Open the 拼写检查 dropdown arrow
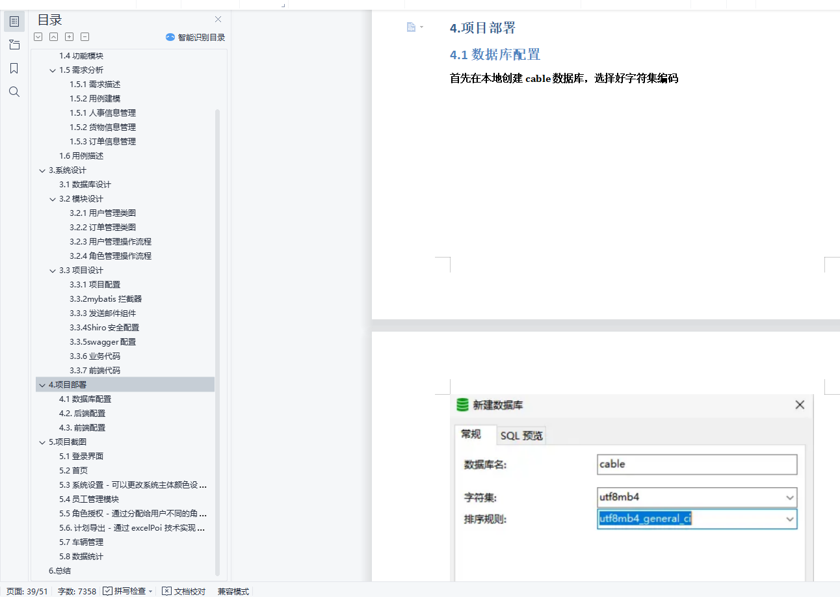 (151, 591)
